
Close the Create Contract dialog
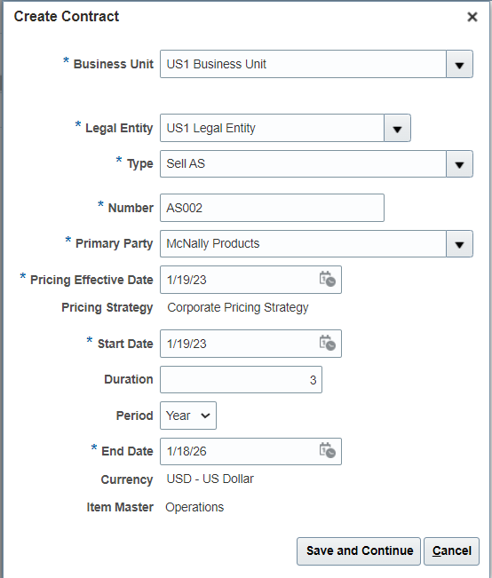click(x=472, y=17)
